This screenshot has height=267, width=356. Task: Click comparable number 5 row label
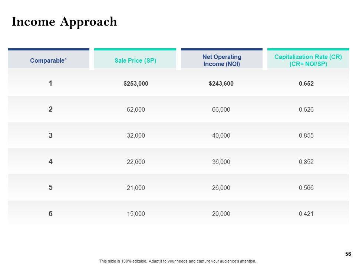click(50, 188)
